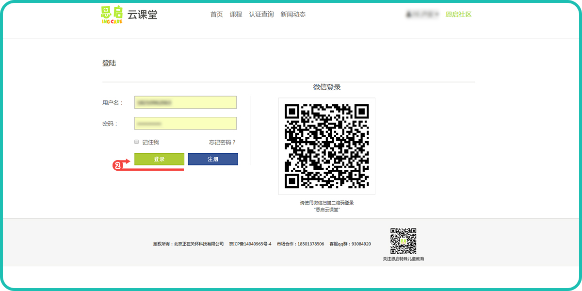Click the 微信登录 heading
Image resolution: width=582 pixels, height=291 pixels.
pyautogui.click(x=327, y=87)
